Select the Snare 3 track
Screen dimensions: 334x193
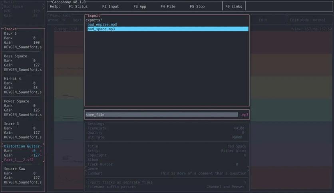click(11, 124)
